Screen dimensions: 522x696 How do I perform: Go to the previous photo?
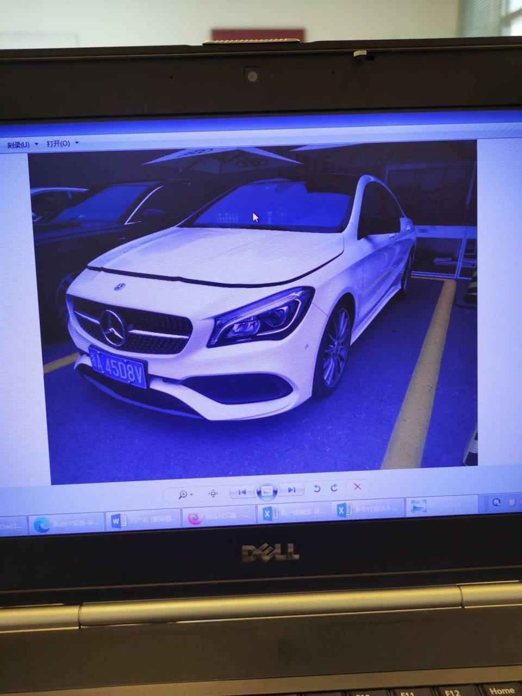tap(242, 492)
